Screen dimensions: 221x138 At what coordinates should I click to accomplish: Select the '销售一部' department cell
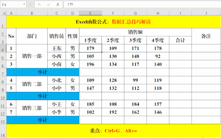(x=32, y=56)
